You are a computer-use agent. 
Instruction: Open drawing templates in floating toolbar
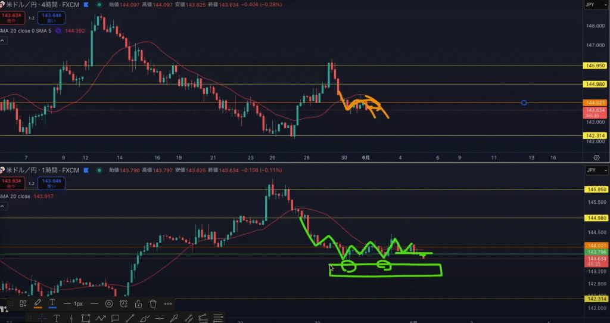pos(23,304)
